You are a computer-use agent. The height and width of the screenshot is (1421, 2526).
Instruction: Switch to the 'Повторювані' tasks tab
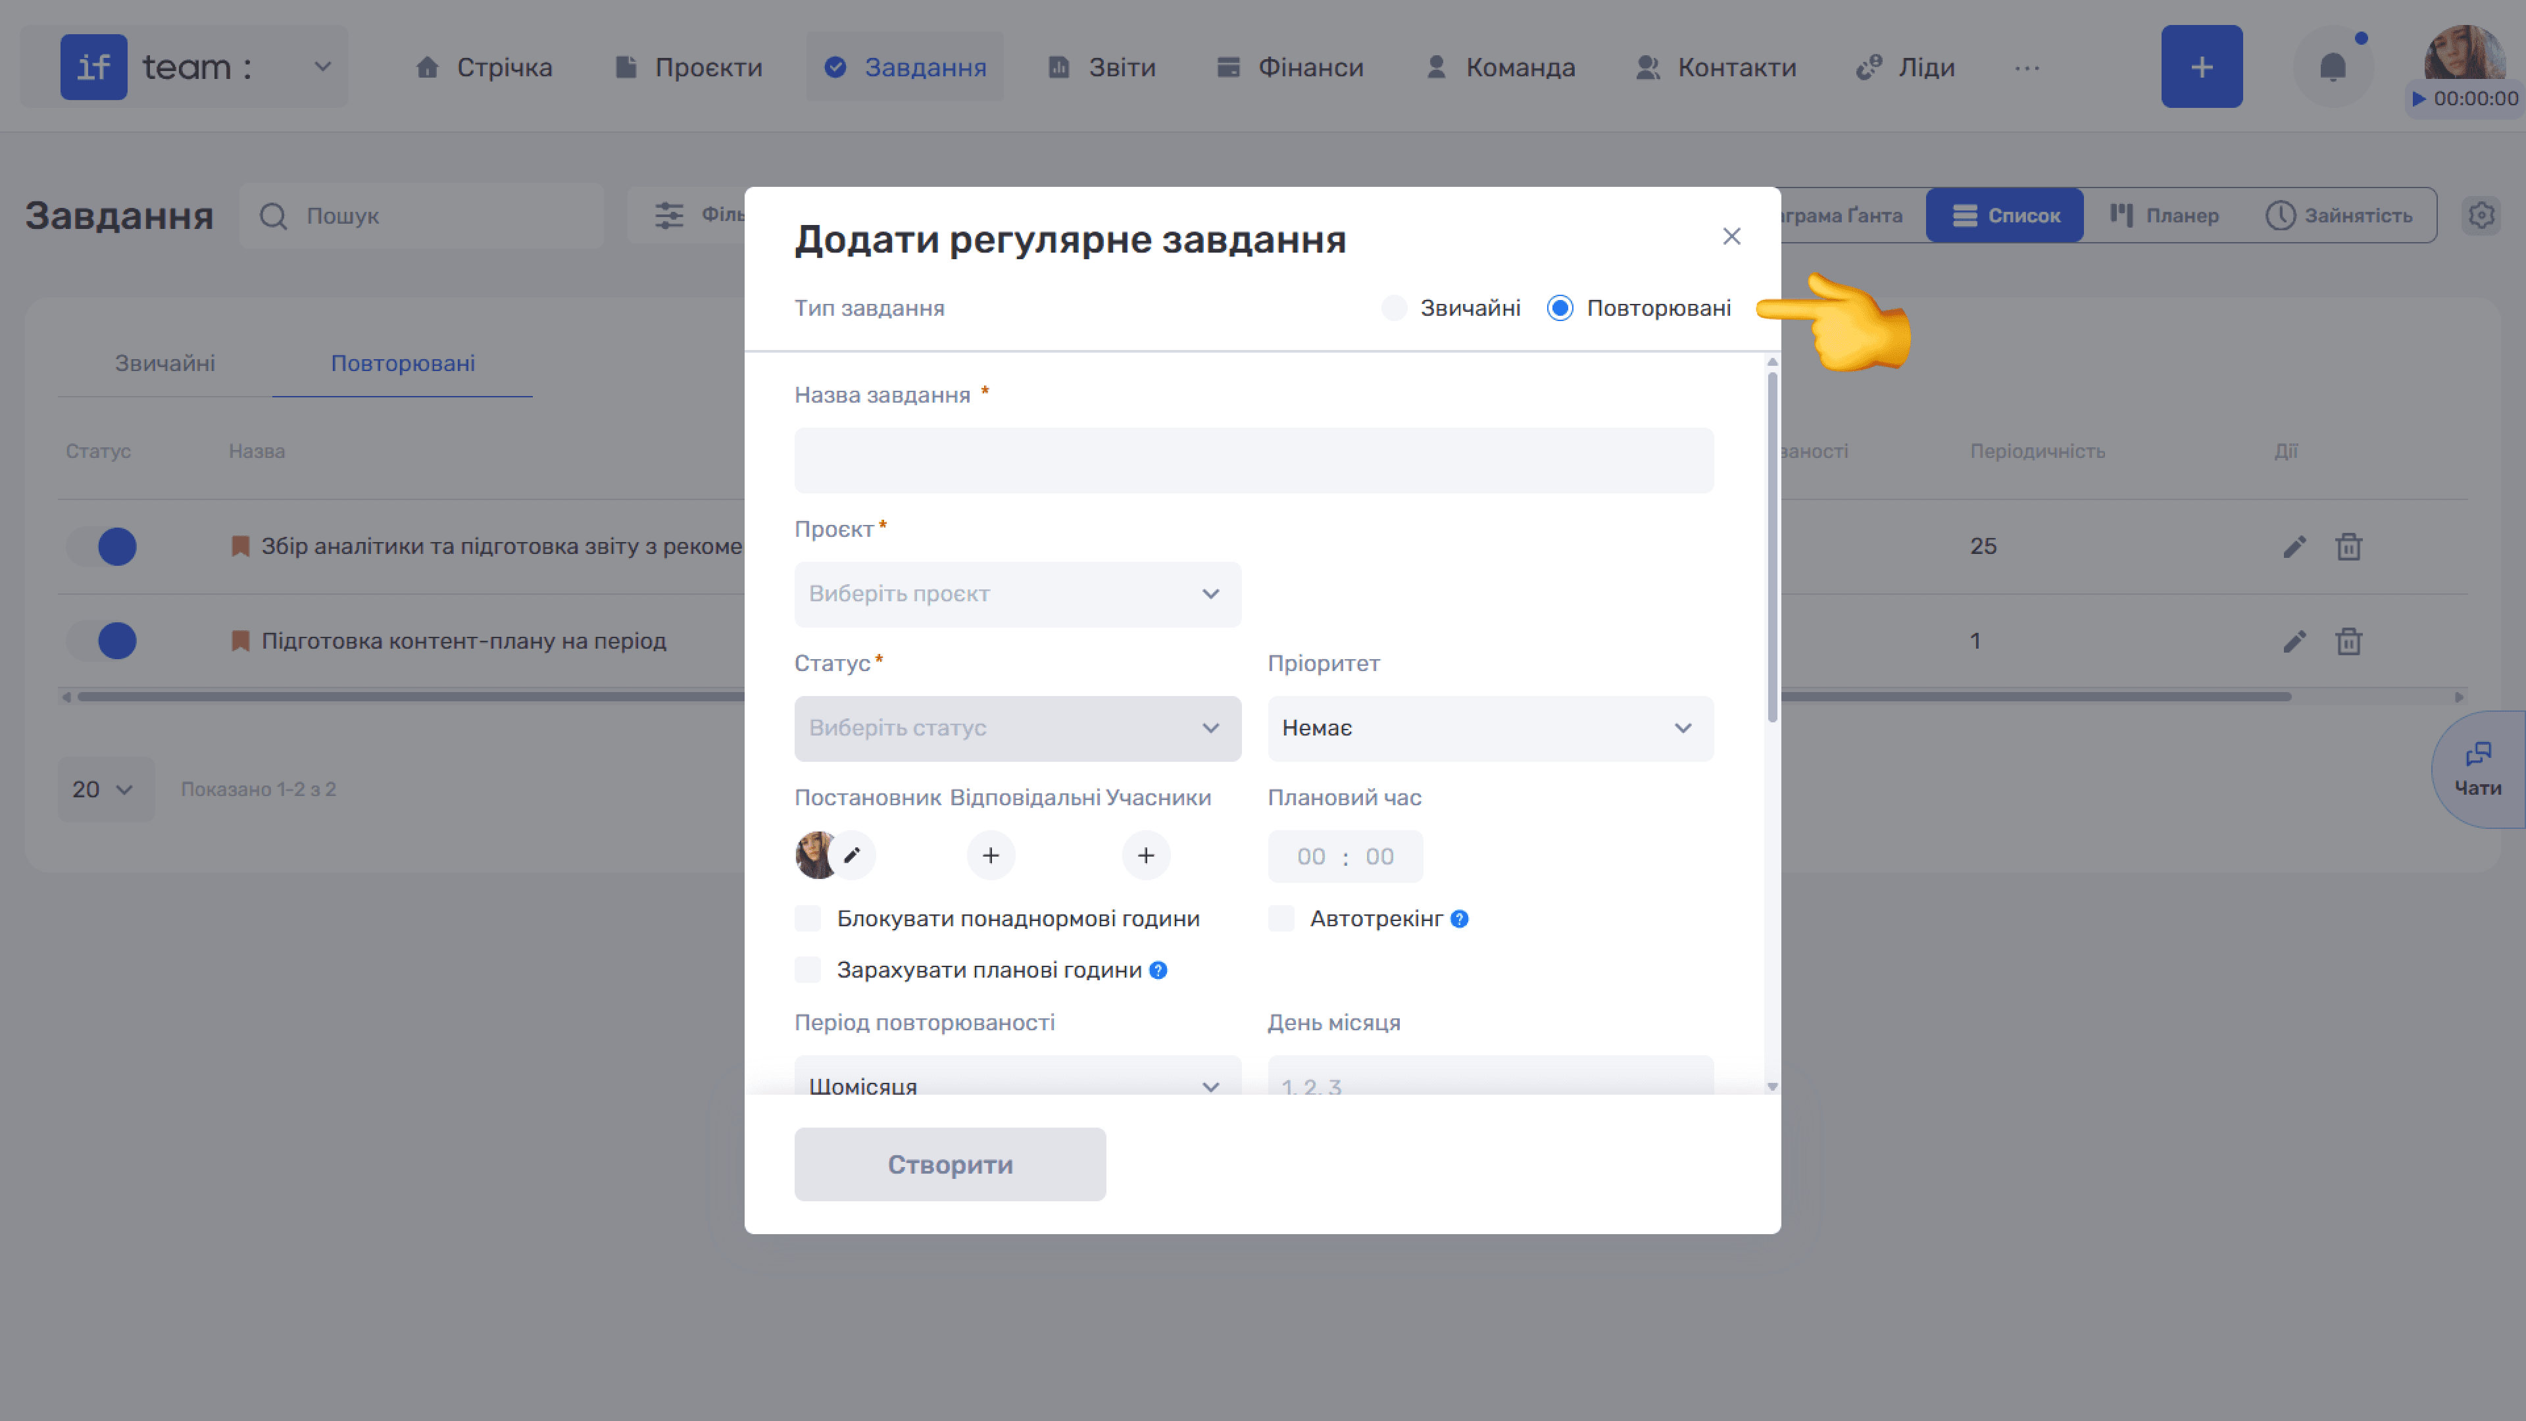[x=403, y=363]
